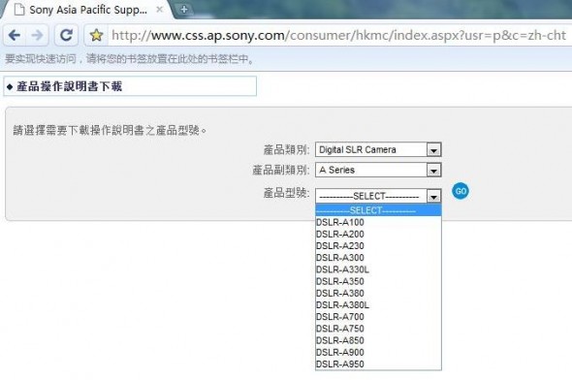Bookmark the page with the star icon

pyautogui.click(x=96, y=35)
